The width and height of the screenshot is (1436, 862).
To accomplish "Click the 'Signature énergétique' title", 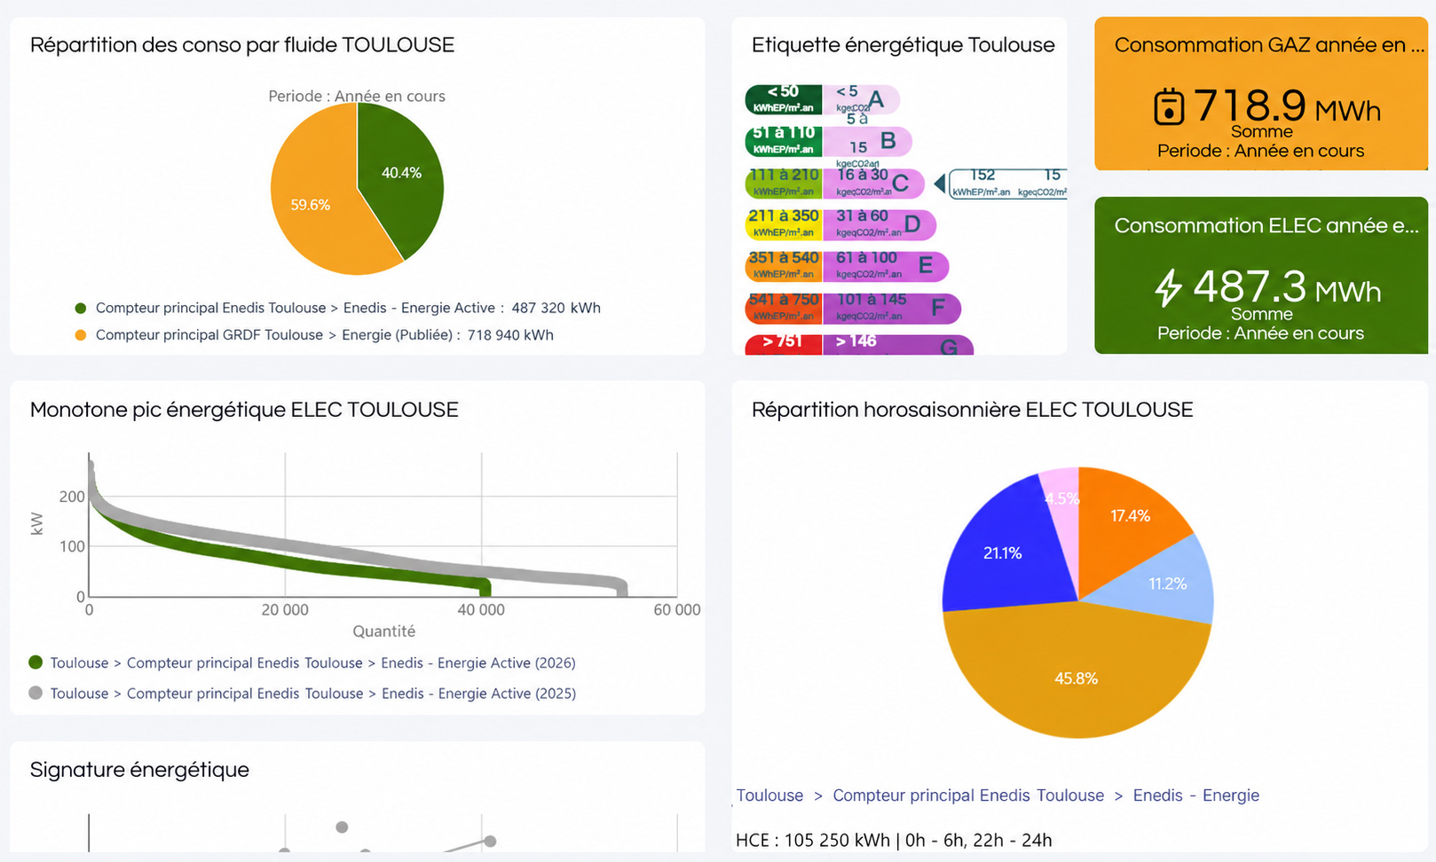I will tap(139, 770).
